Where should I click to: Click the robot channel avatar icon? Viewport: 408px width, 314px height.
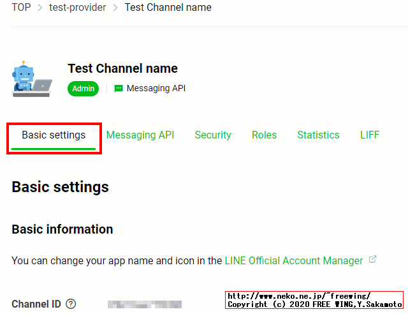[x=31, y=79]
